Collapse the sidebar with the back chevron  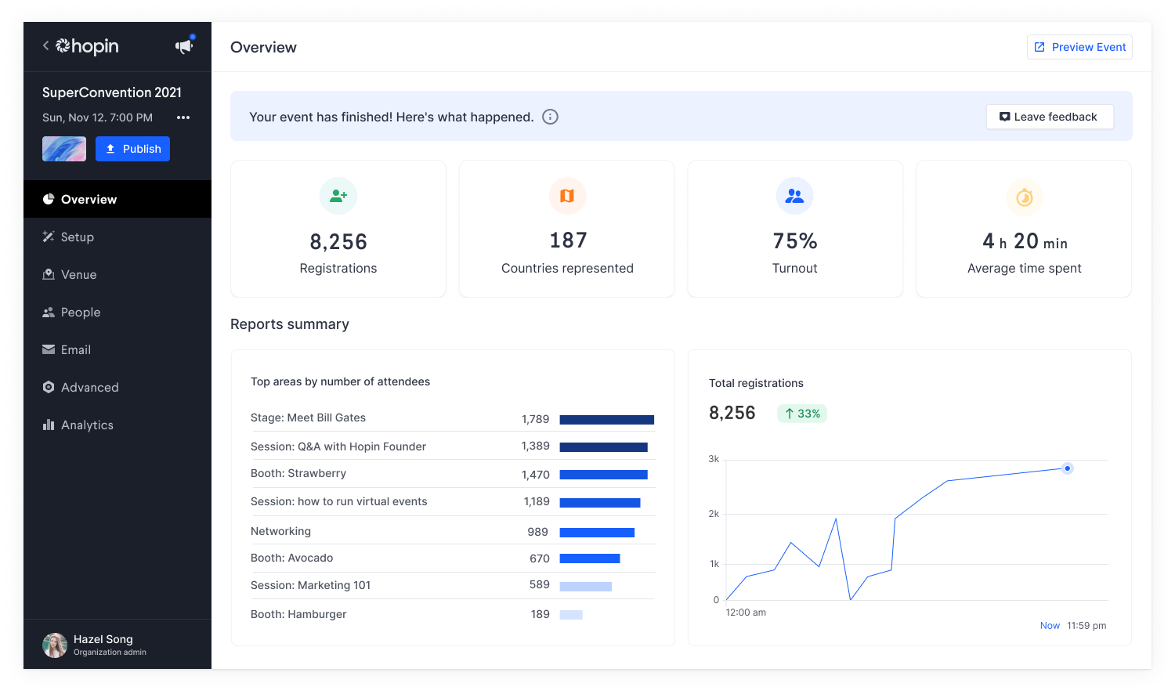point(45,45)
